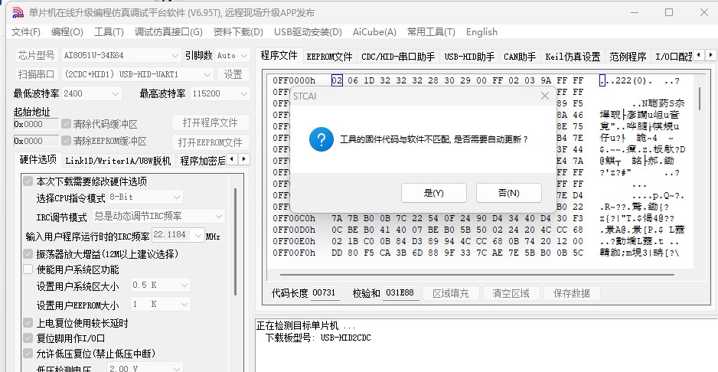Click left scroll arrow of top tab strip
The height and width of the screenshot is (372, 718).
(x=699, y=55)
